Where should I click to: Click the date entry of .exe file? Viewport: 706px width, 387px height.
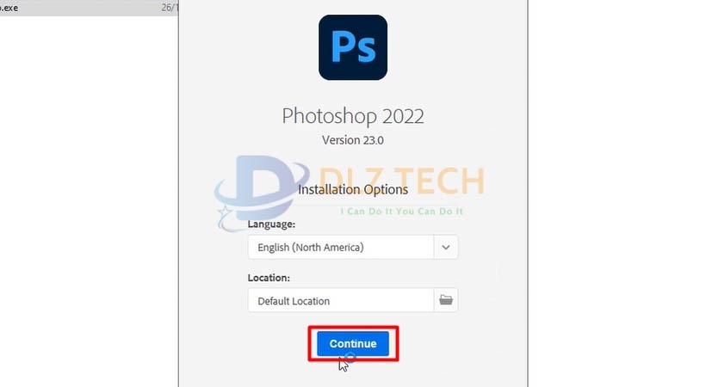(170, 8)
